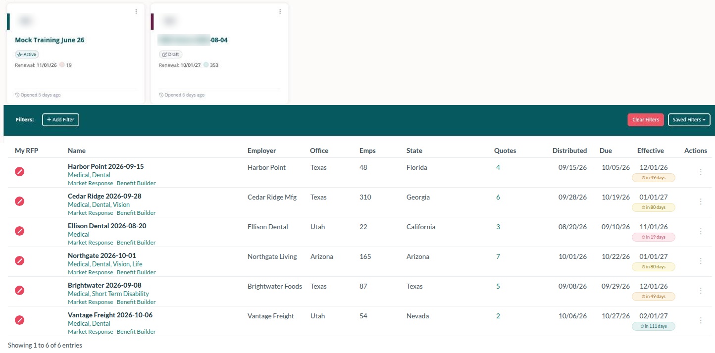The image size is (715, 353).
Task: Sort table by Due column header
Action: click(x=606, y=151)
